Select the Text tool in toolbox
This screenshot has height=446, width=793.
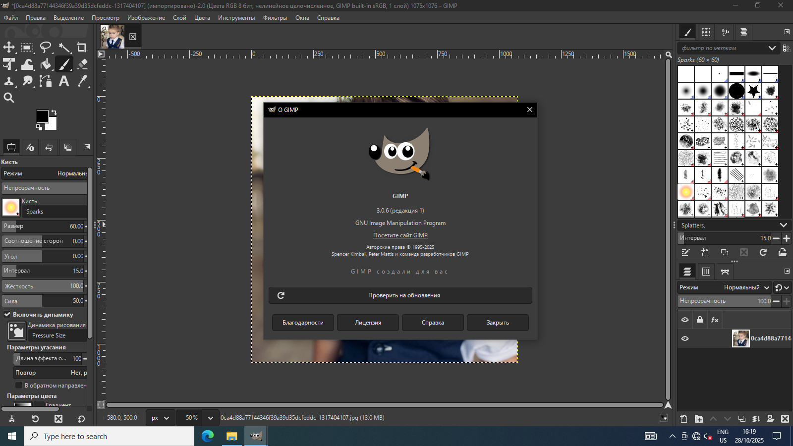pyautogui.click(x=64, y=81)
